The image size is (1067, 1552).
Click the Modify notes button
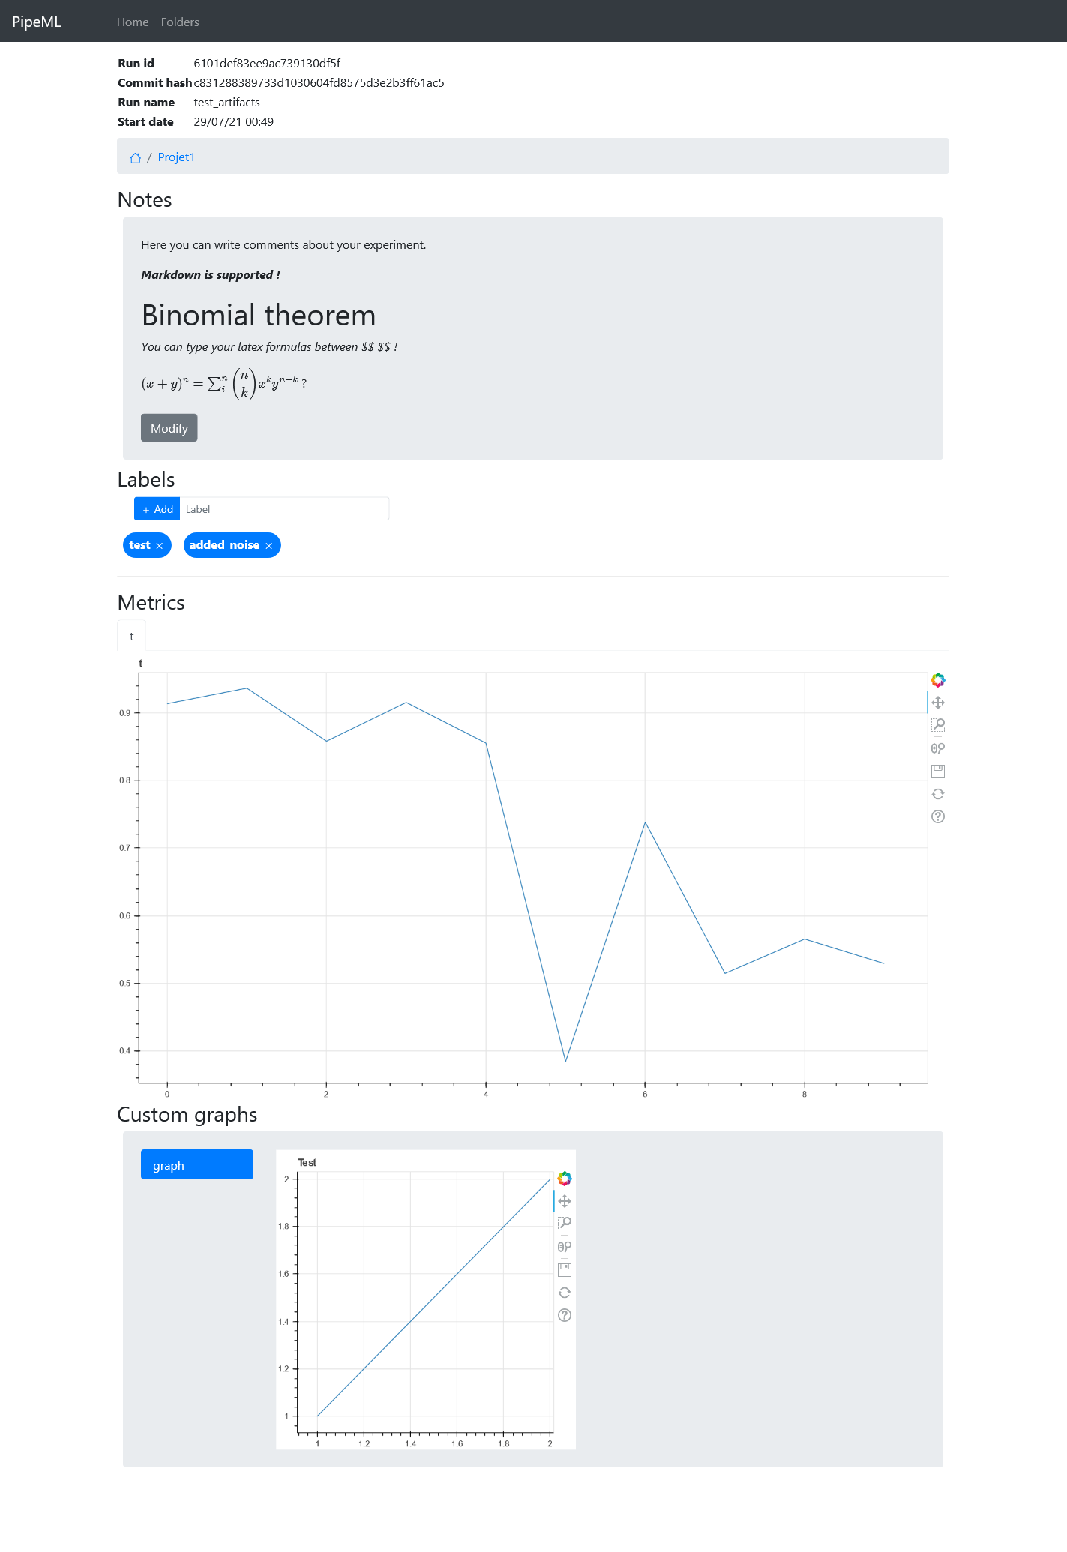(169, 428)
